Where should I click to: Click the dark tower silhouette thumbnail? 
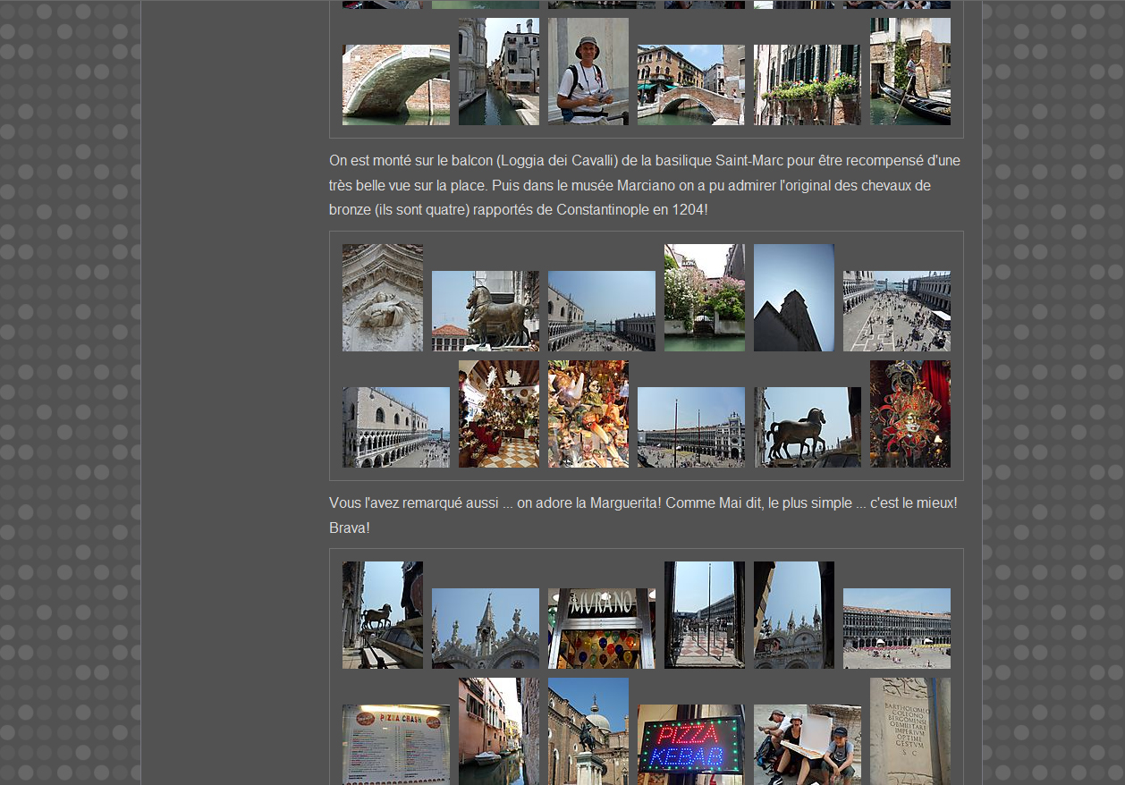click(793, 298)
